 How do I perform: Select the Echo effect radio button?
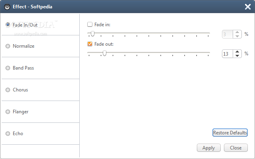(8, 134)
